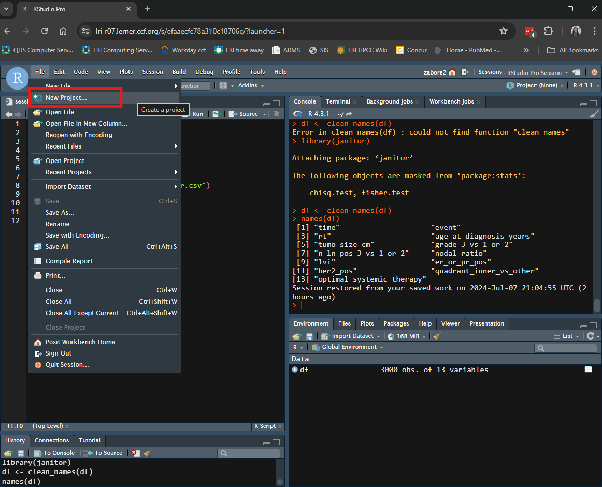This screenshot has width=602, height=487.
Task: Open df in data viewer grid icon
Action: point(588,370)
